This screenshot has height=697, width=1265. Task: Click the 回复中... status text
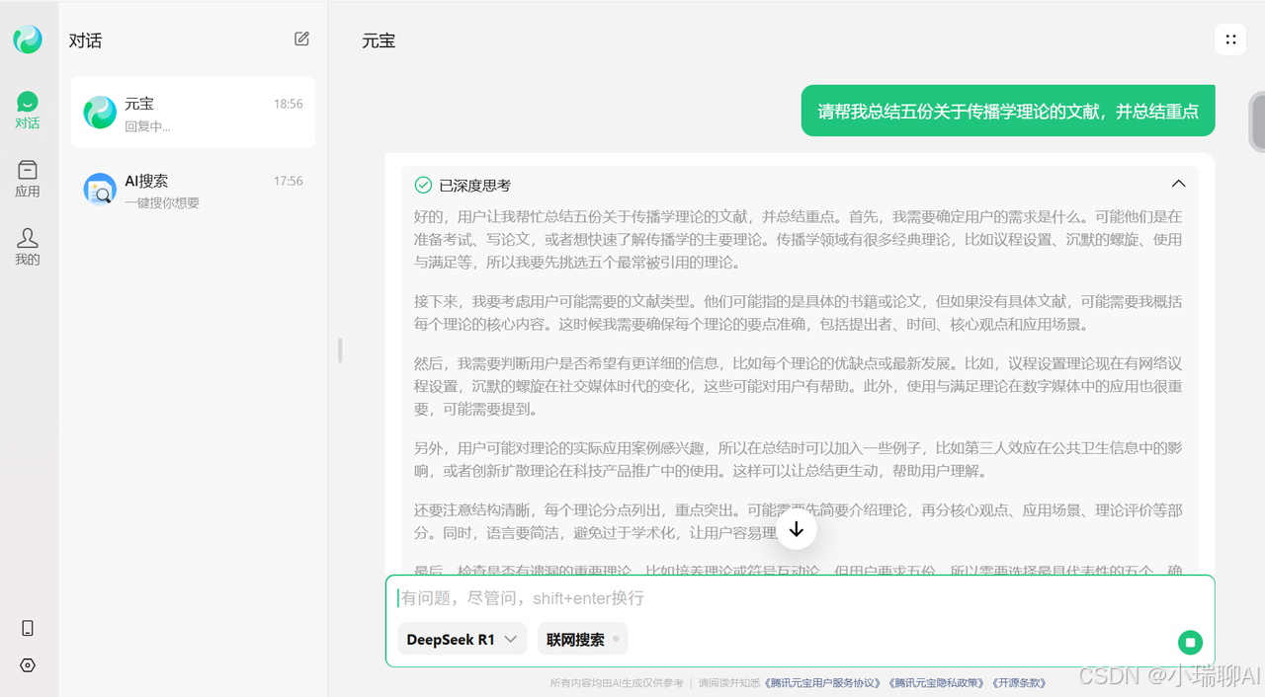pyautogui.click(x=147, y=126)
